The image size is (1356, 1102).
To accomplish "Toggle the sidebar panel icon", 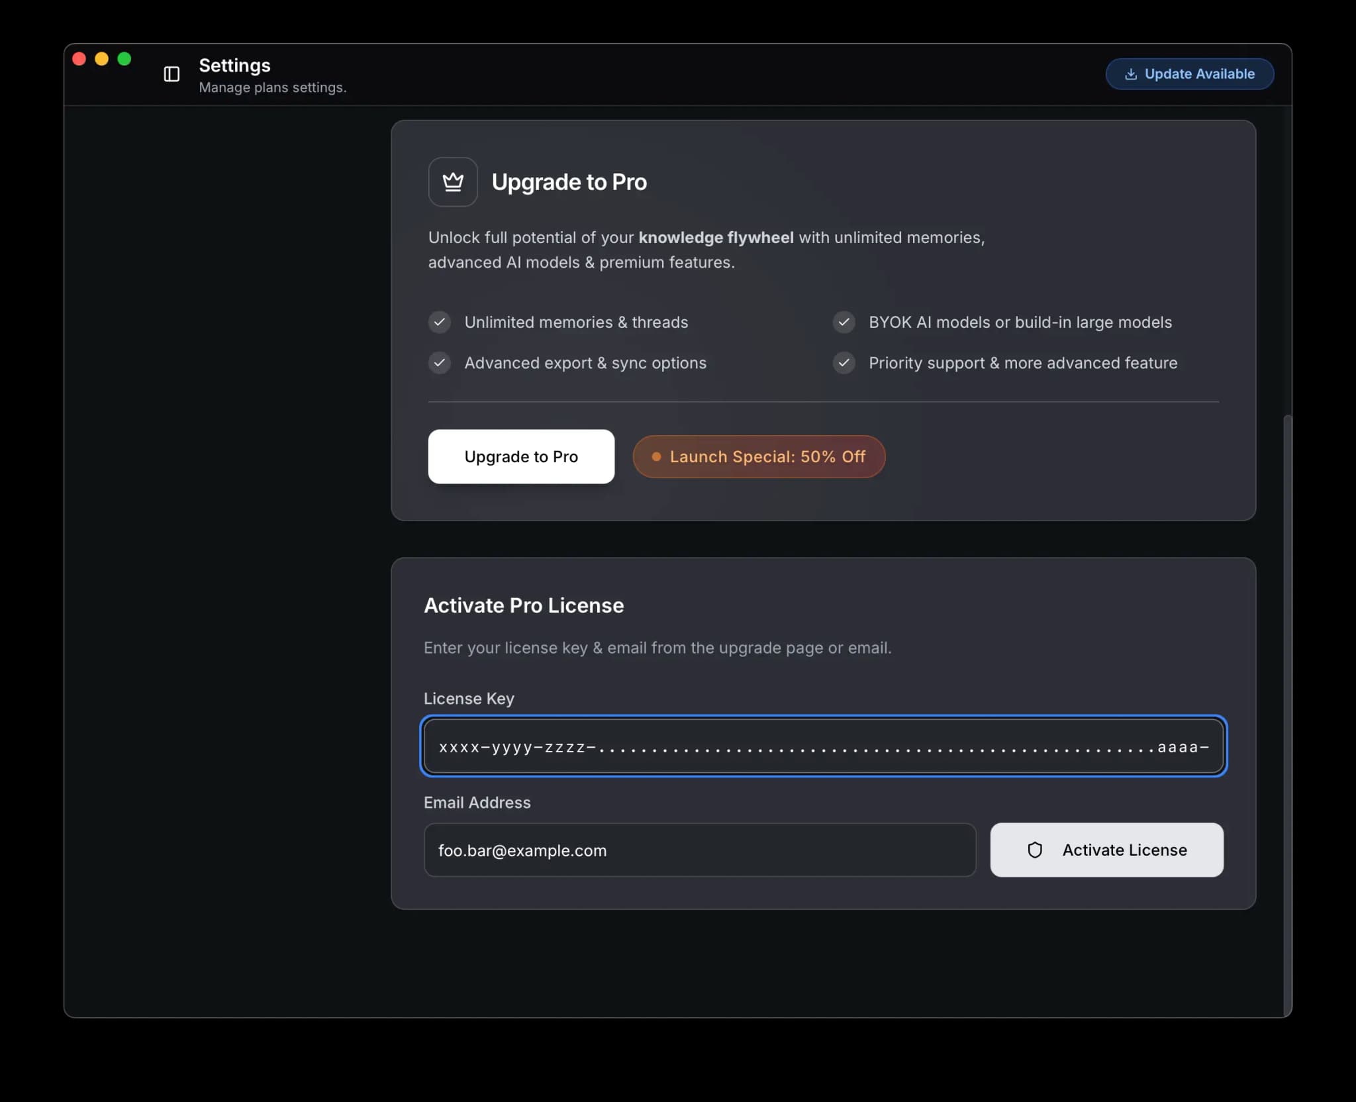I will coord(171,74).
